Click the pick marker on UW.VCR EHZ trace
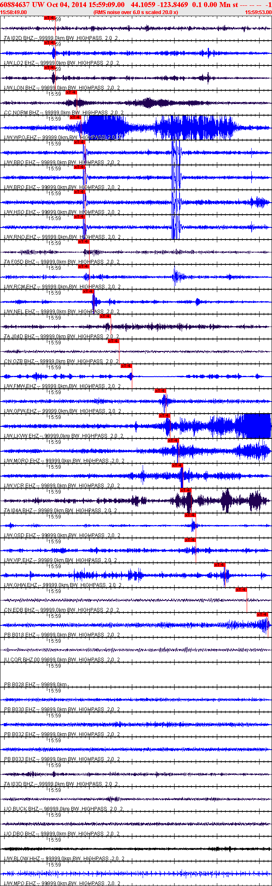 click(x=177, y=465)
